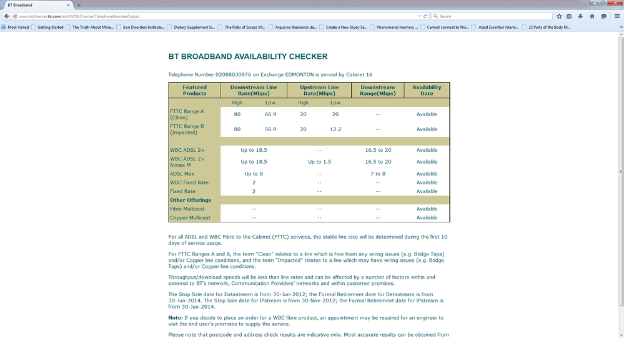The image size is (624, 338).
Task: Open a new tab with plus button
Action: [x=79, y=5]
